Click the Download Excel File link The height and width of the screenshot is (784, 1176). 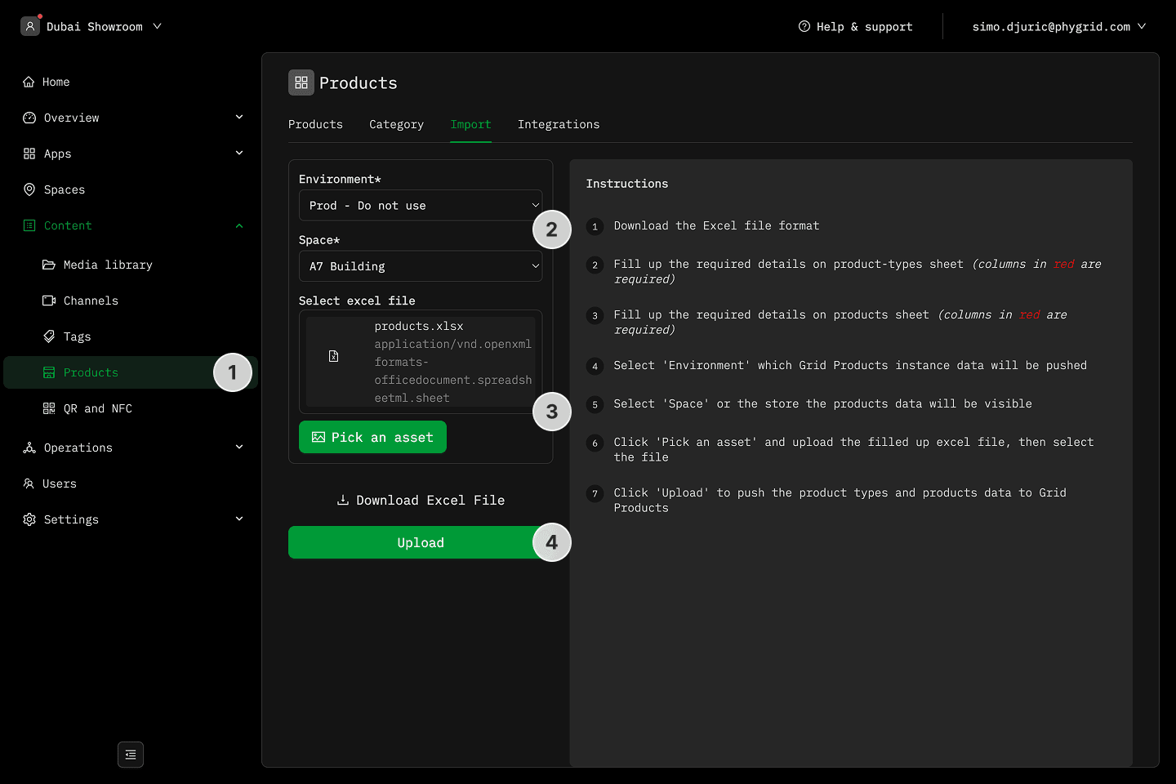click(x=421, y=500)
